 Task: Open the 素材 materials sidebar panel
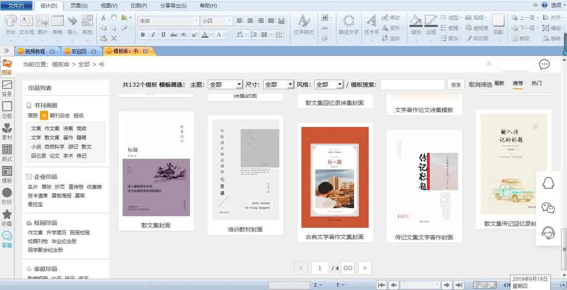[7, 131]
